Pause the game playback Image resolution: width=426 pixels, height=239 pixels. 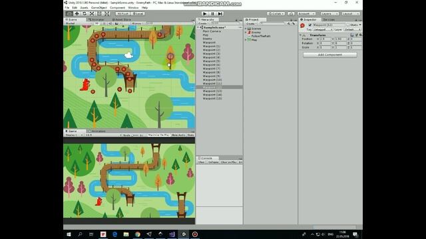coord(212,13)
